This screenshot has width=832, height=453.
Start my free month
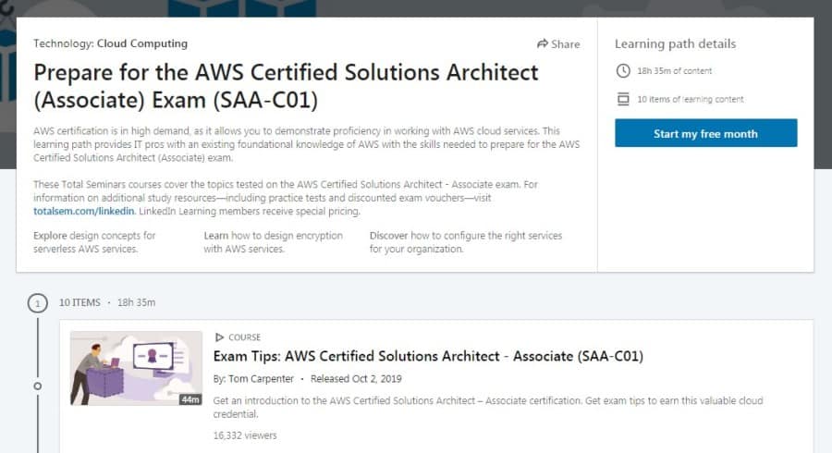705,133
